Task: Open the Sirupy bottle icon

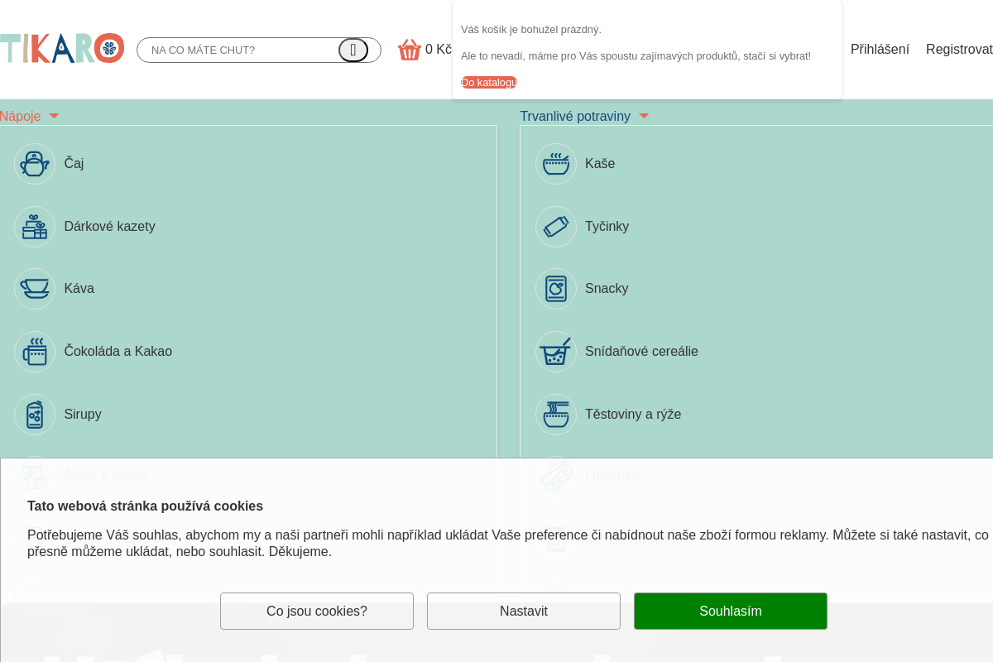Action: 35,415
